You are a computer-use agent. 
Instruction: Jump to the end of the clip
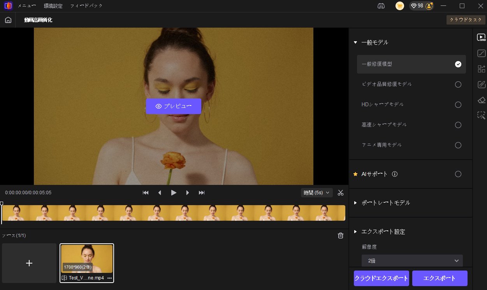point(202,193)
